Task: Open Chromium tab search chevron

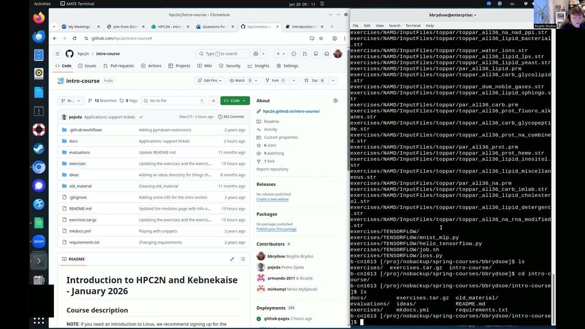Action: pyautogui.click(x=54, y=27)
